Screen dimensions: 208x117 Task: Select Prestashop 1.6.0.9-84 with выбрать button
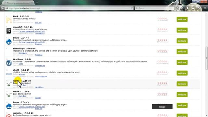pos(182,52)
